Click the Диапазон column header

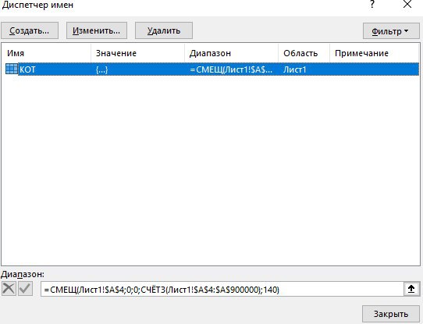pyautogui.click(x=232, y=53)
